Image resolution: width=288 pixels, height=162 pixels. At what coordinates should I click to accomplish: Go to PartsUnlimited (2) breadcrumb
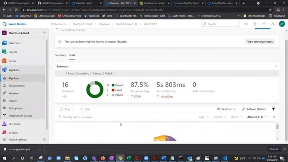[x=126, y=24]
